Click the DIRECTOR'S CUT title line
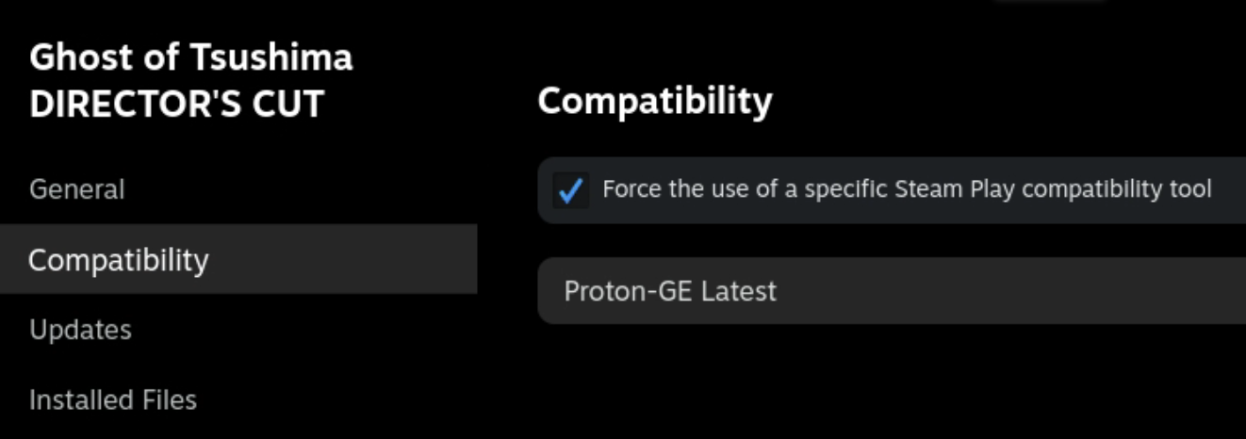The height and width of the screenshot is (439, 1246). click(176, 104)
